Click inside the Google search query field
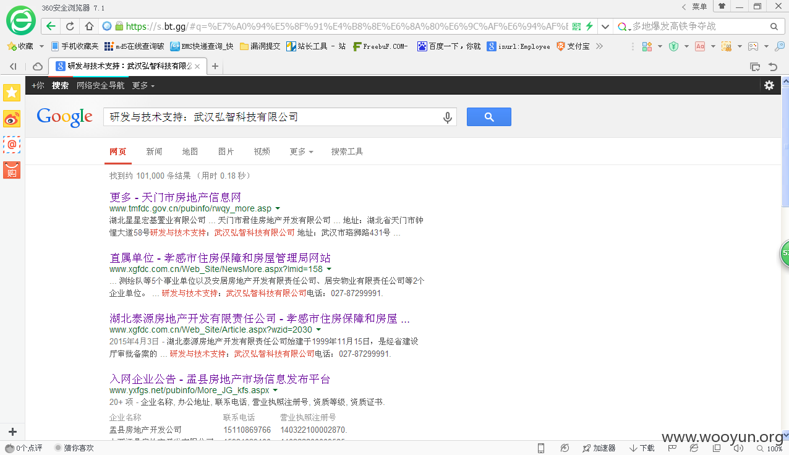789x455 pixels. (272, 117)
